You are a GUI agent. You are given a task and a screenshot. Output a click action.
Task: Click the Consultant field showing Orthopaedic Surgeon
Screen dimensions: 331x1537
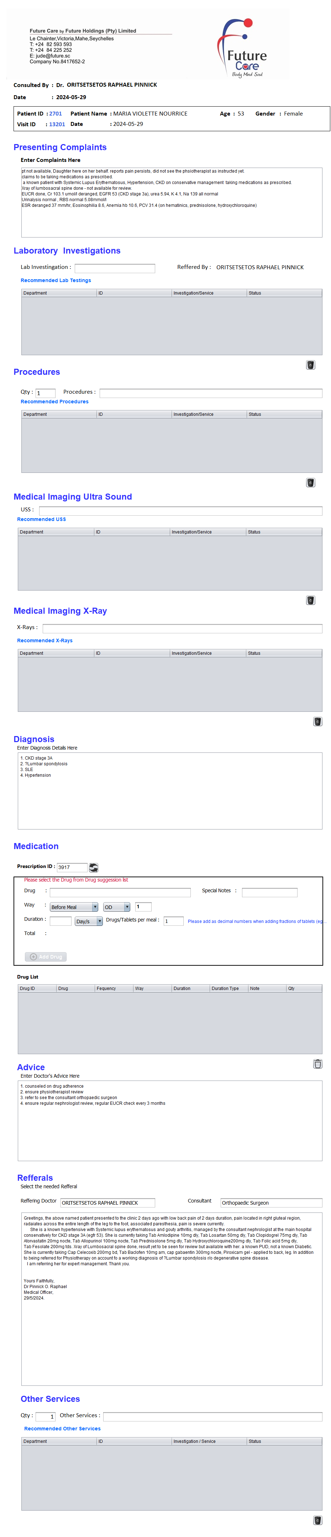271,1202
